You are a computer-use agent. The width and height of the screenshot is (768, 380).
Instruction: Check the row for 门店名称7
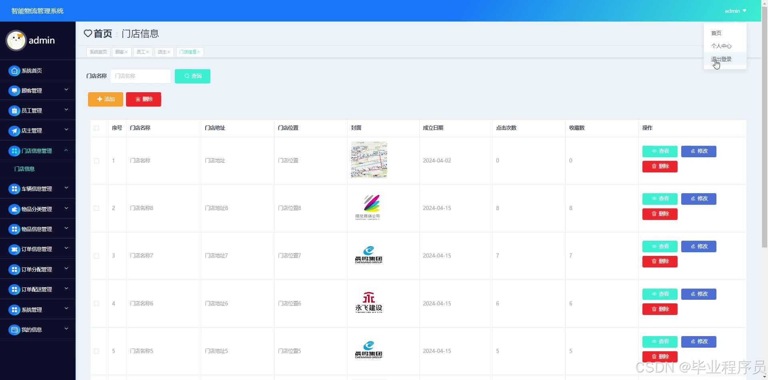pos(96,256)
